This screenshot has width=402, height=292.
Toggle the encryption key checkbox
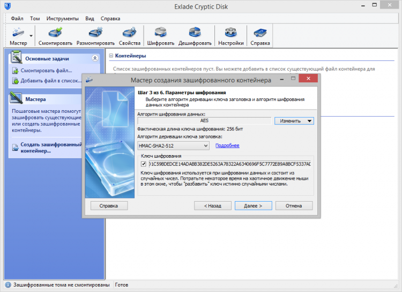[144, 164]
